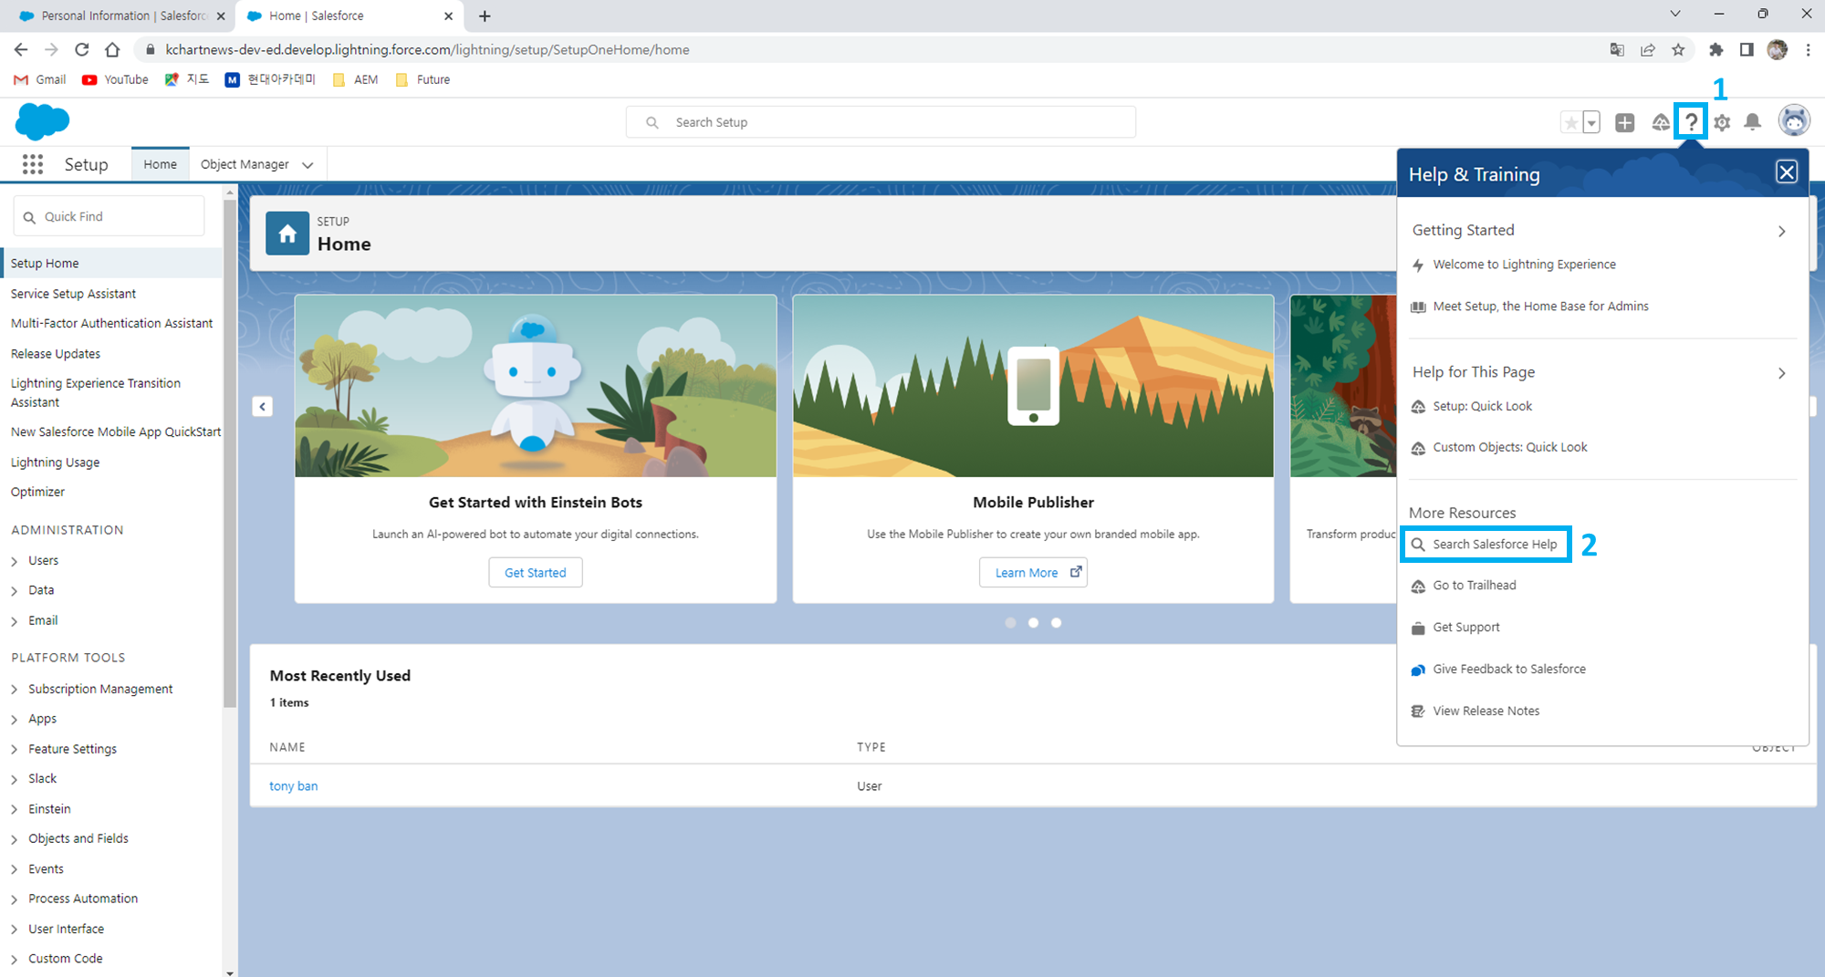This screenshot has height=977, width=1825.
Task: Expand the Objects and Fields section
Action: [15, 840]
